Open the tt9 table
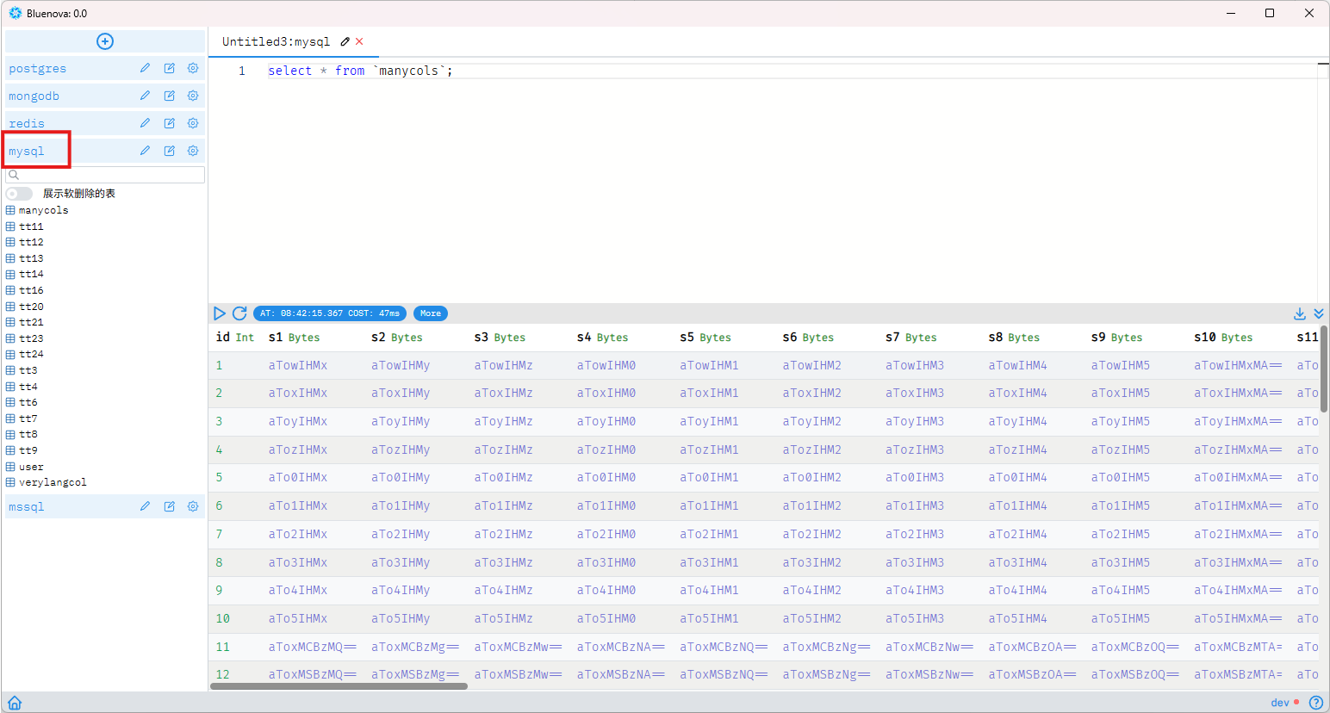Viewport: 1330px width, 713px height. click(22, 450)
